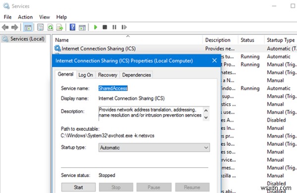Sort by the Status column header
The image size is (297, 193).
tap(251, 40)
